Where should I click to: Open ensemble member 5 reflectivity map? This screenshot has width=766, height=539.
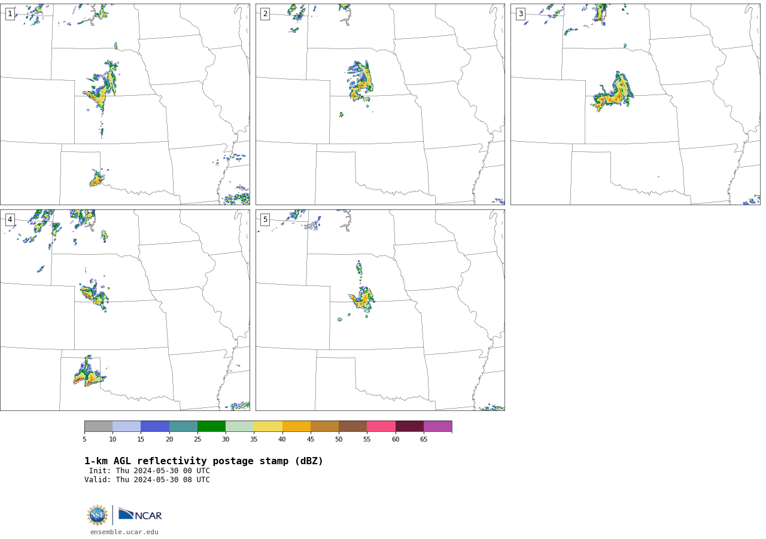pyautogui.click(x=380, y=310)
